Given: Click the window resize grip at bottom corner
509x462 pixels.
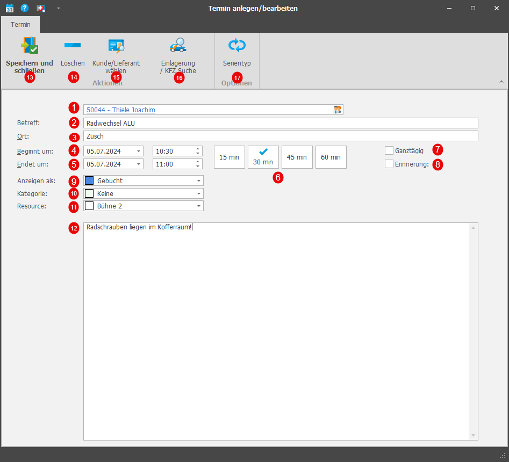Looking at the screenshot, I should coord(503,456).
